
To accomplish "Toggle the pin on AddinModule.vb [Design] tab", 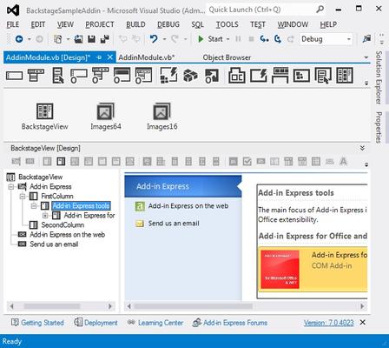I will click(x=99, y=57).
